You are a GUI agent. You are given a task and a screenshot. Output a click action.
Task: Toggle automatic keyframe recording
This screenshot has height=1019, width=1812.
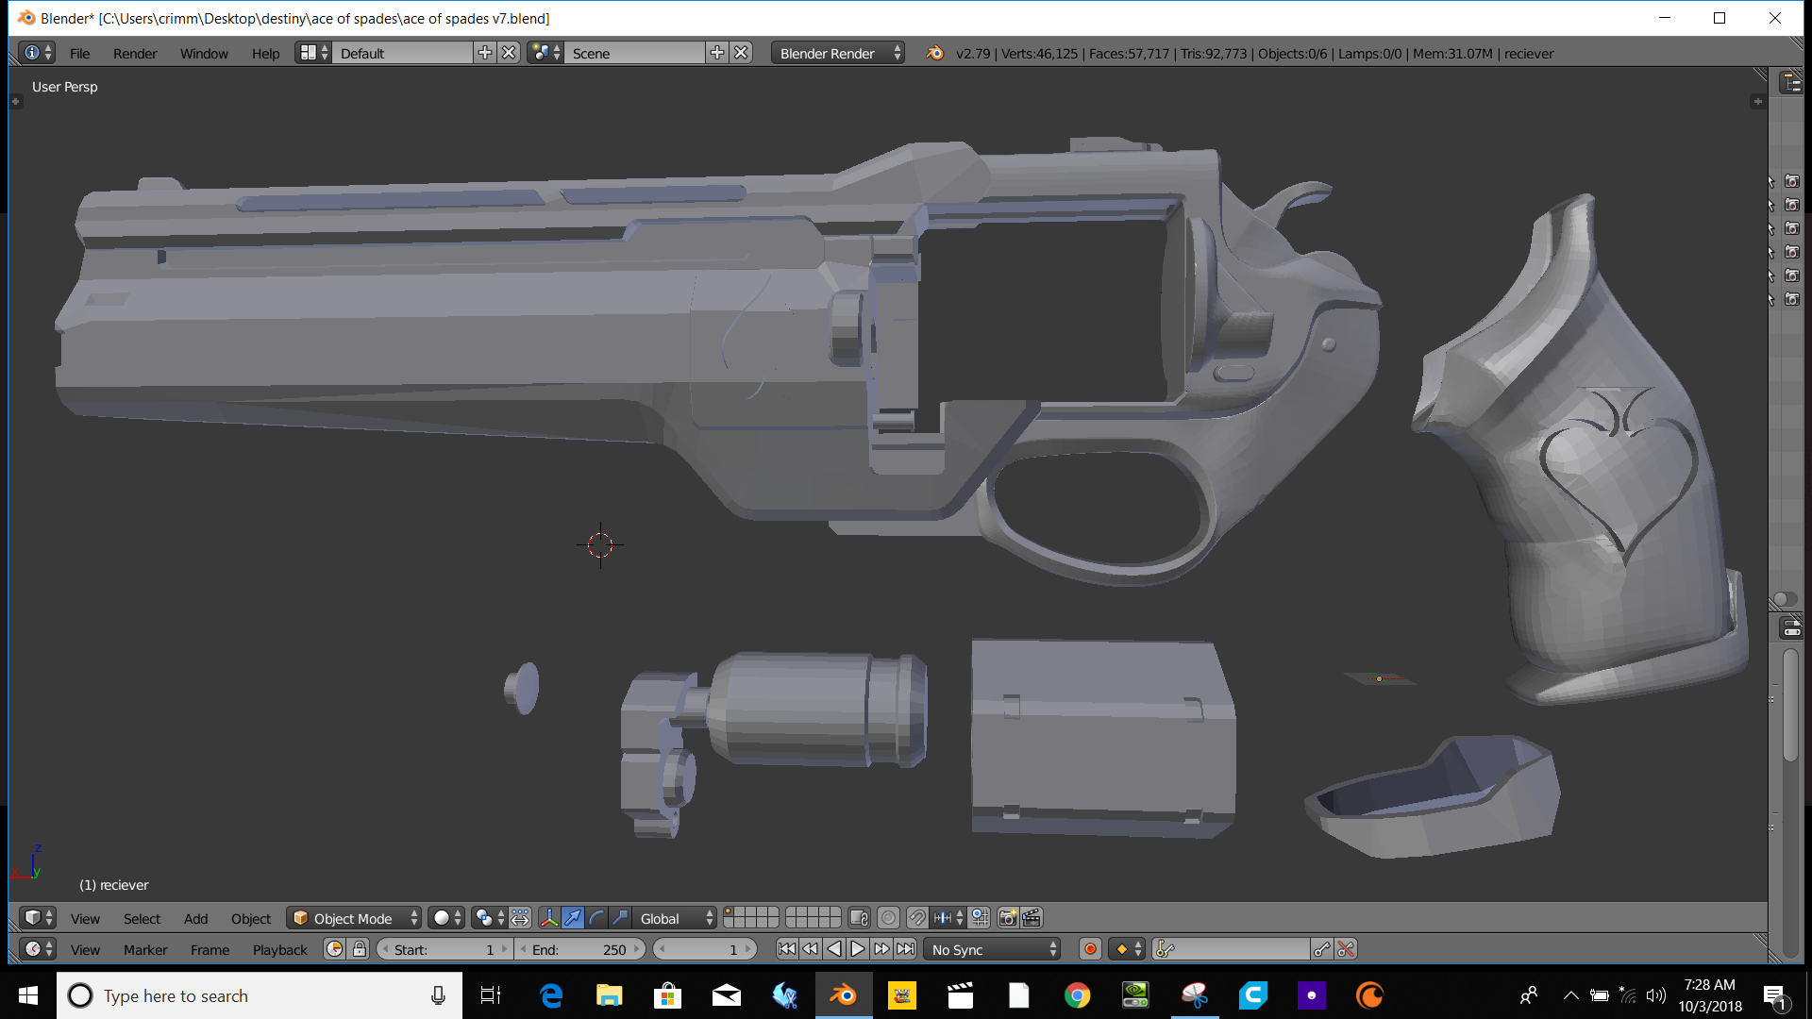[1090, 949]
